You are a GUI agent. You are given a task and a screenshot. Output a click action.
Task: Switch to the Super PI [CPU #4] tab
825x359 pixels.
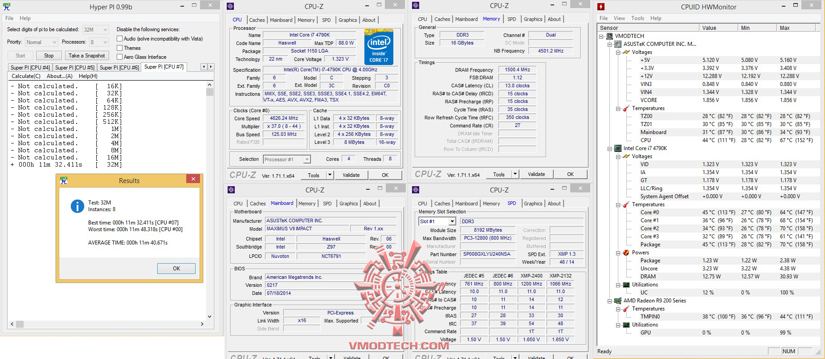pos(30,68)
